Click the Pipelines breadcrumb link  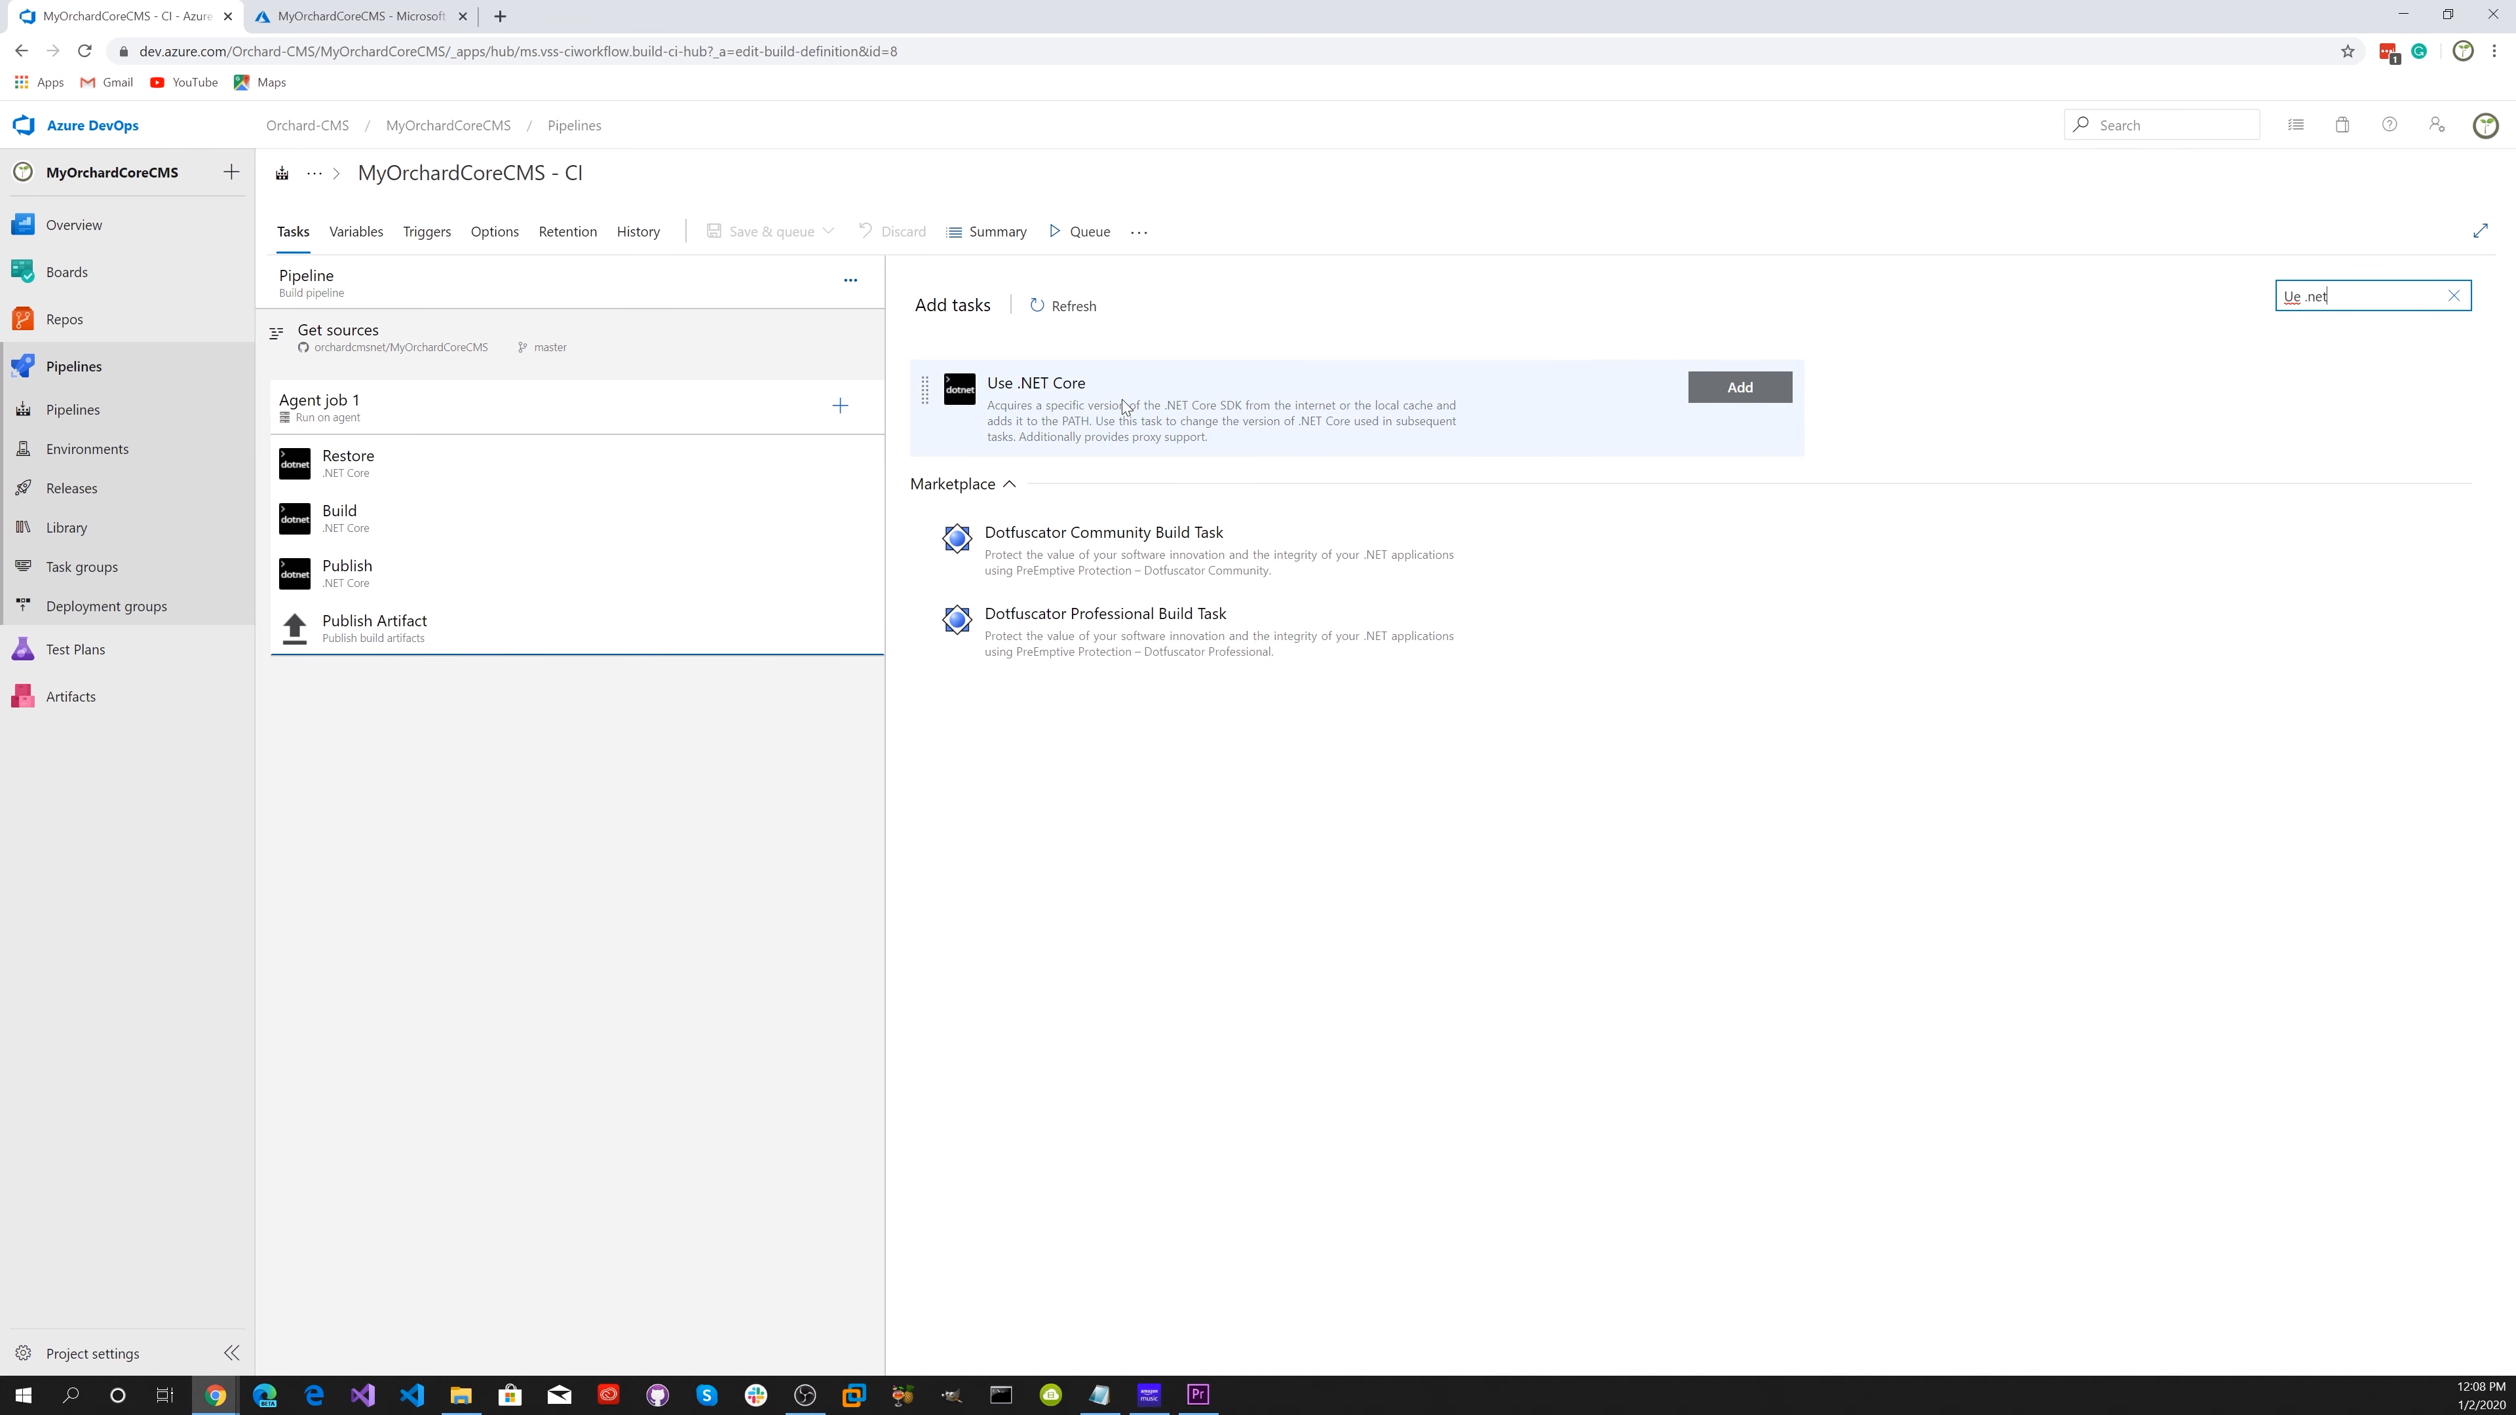point(575,125)
